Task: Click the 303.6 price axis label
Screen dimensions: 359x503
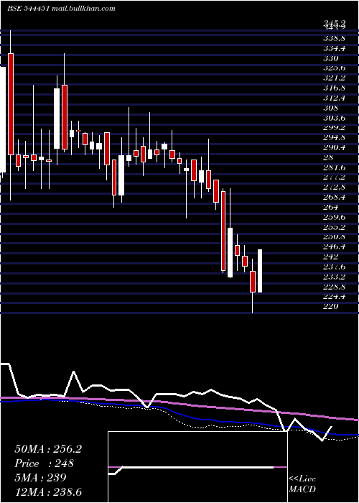Action: point(335,118)
